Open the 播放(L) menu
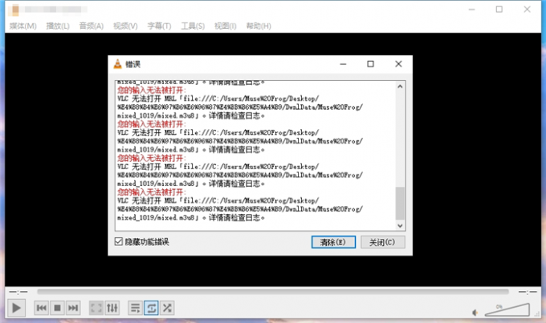 (58, 26)
